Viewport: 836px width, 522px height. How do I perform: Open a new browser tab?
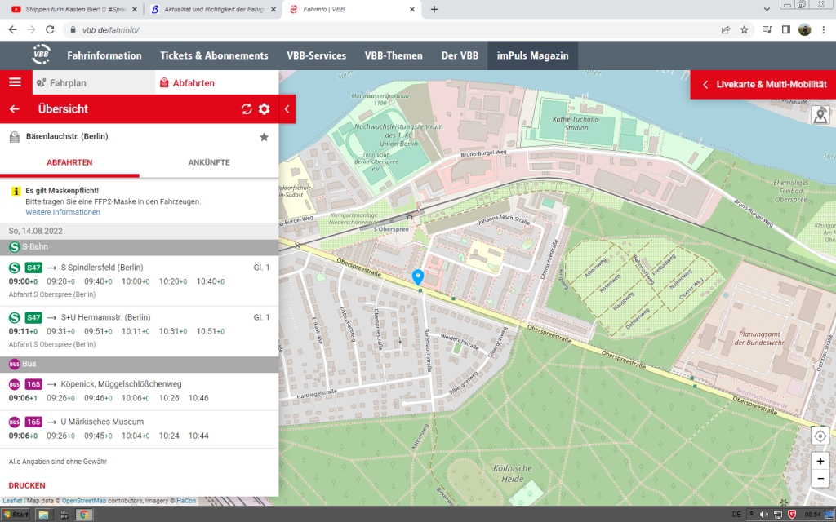(x=434, y=9)
